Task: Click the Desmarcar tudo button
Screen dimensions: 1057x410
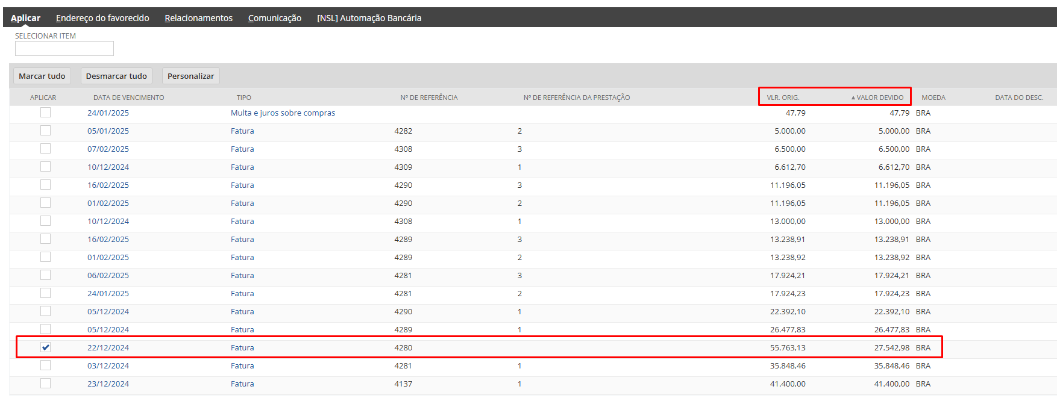Action: pos(116,76)
